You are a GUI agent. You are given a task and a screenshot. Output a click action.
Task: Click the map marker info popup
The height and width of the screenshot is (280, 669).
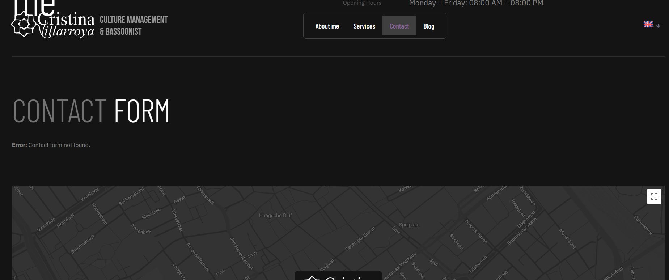coord(338,276)
